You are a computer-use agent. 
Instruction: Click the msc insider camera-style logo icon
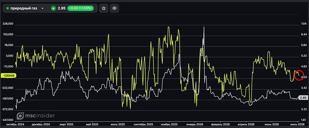[20, 116]
